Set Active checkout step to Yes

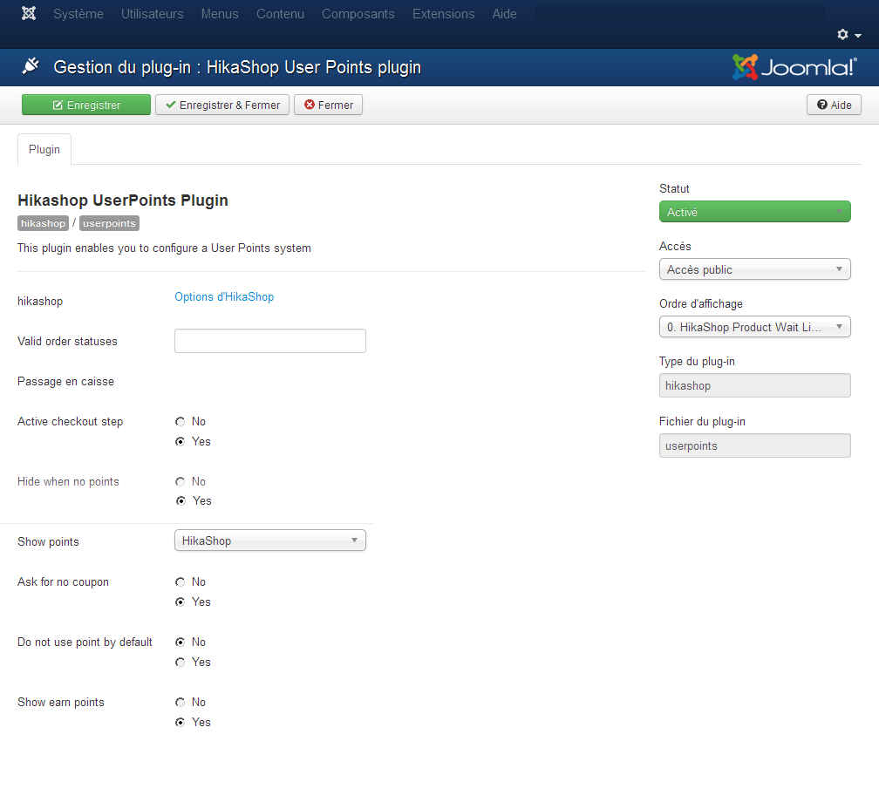point(180,441)
